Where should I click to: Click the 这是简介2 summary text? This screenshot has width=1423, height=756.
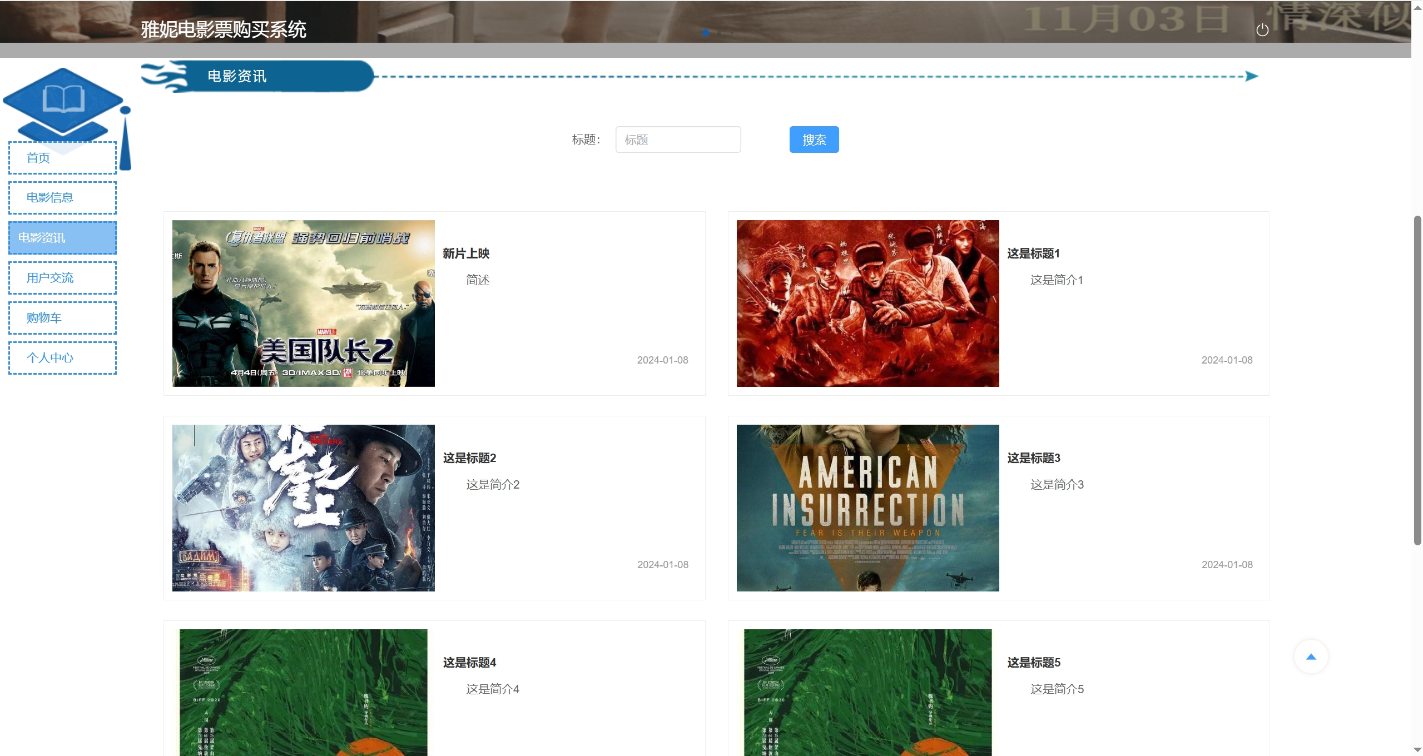click(493, 485)
